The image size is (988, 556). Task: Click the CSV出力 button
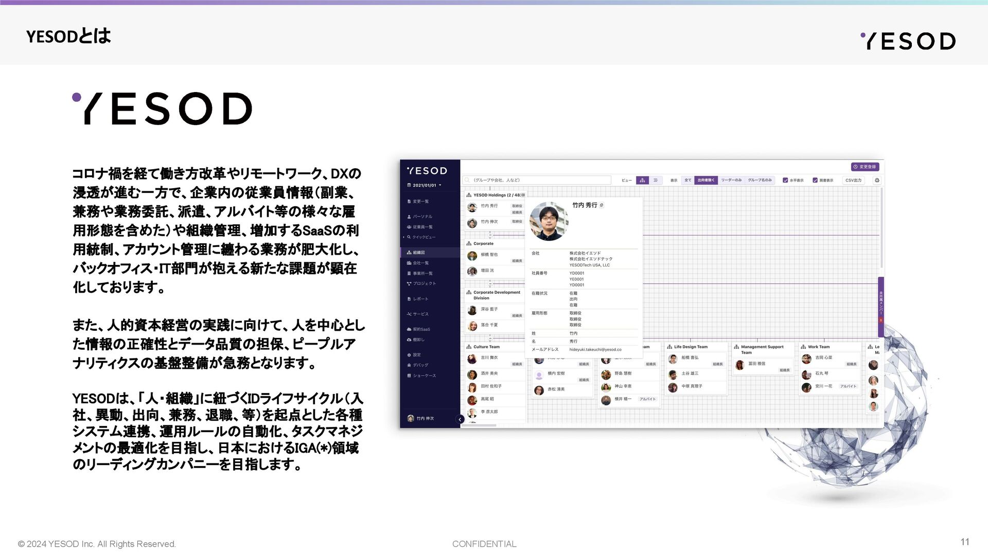[853, 181]
